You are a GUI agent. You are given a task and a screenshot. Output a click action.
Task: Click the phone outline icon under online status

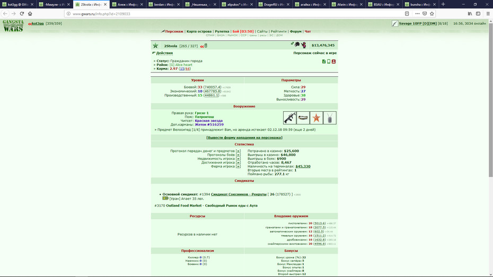click(x=329, y=61)
